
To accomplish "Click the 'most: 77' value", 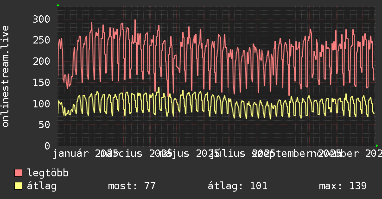I will tap(132, 186).
